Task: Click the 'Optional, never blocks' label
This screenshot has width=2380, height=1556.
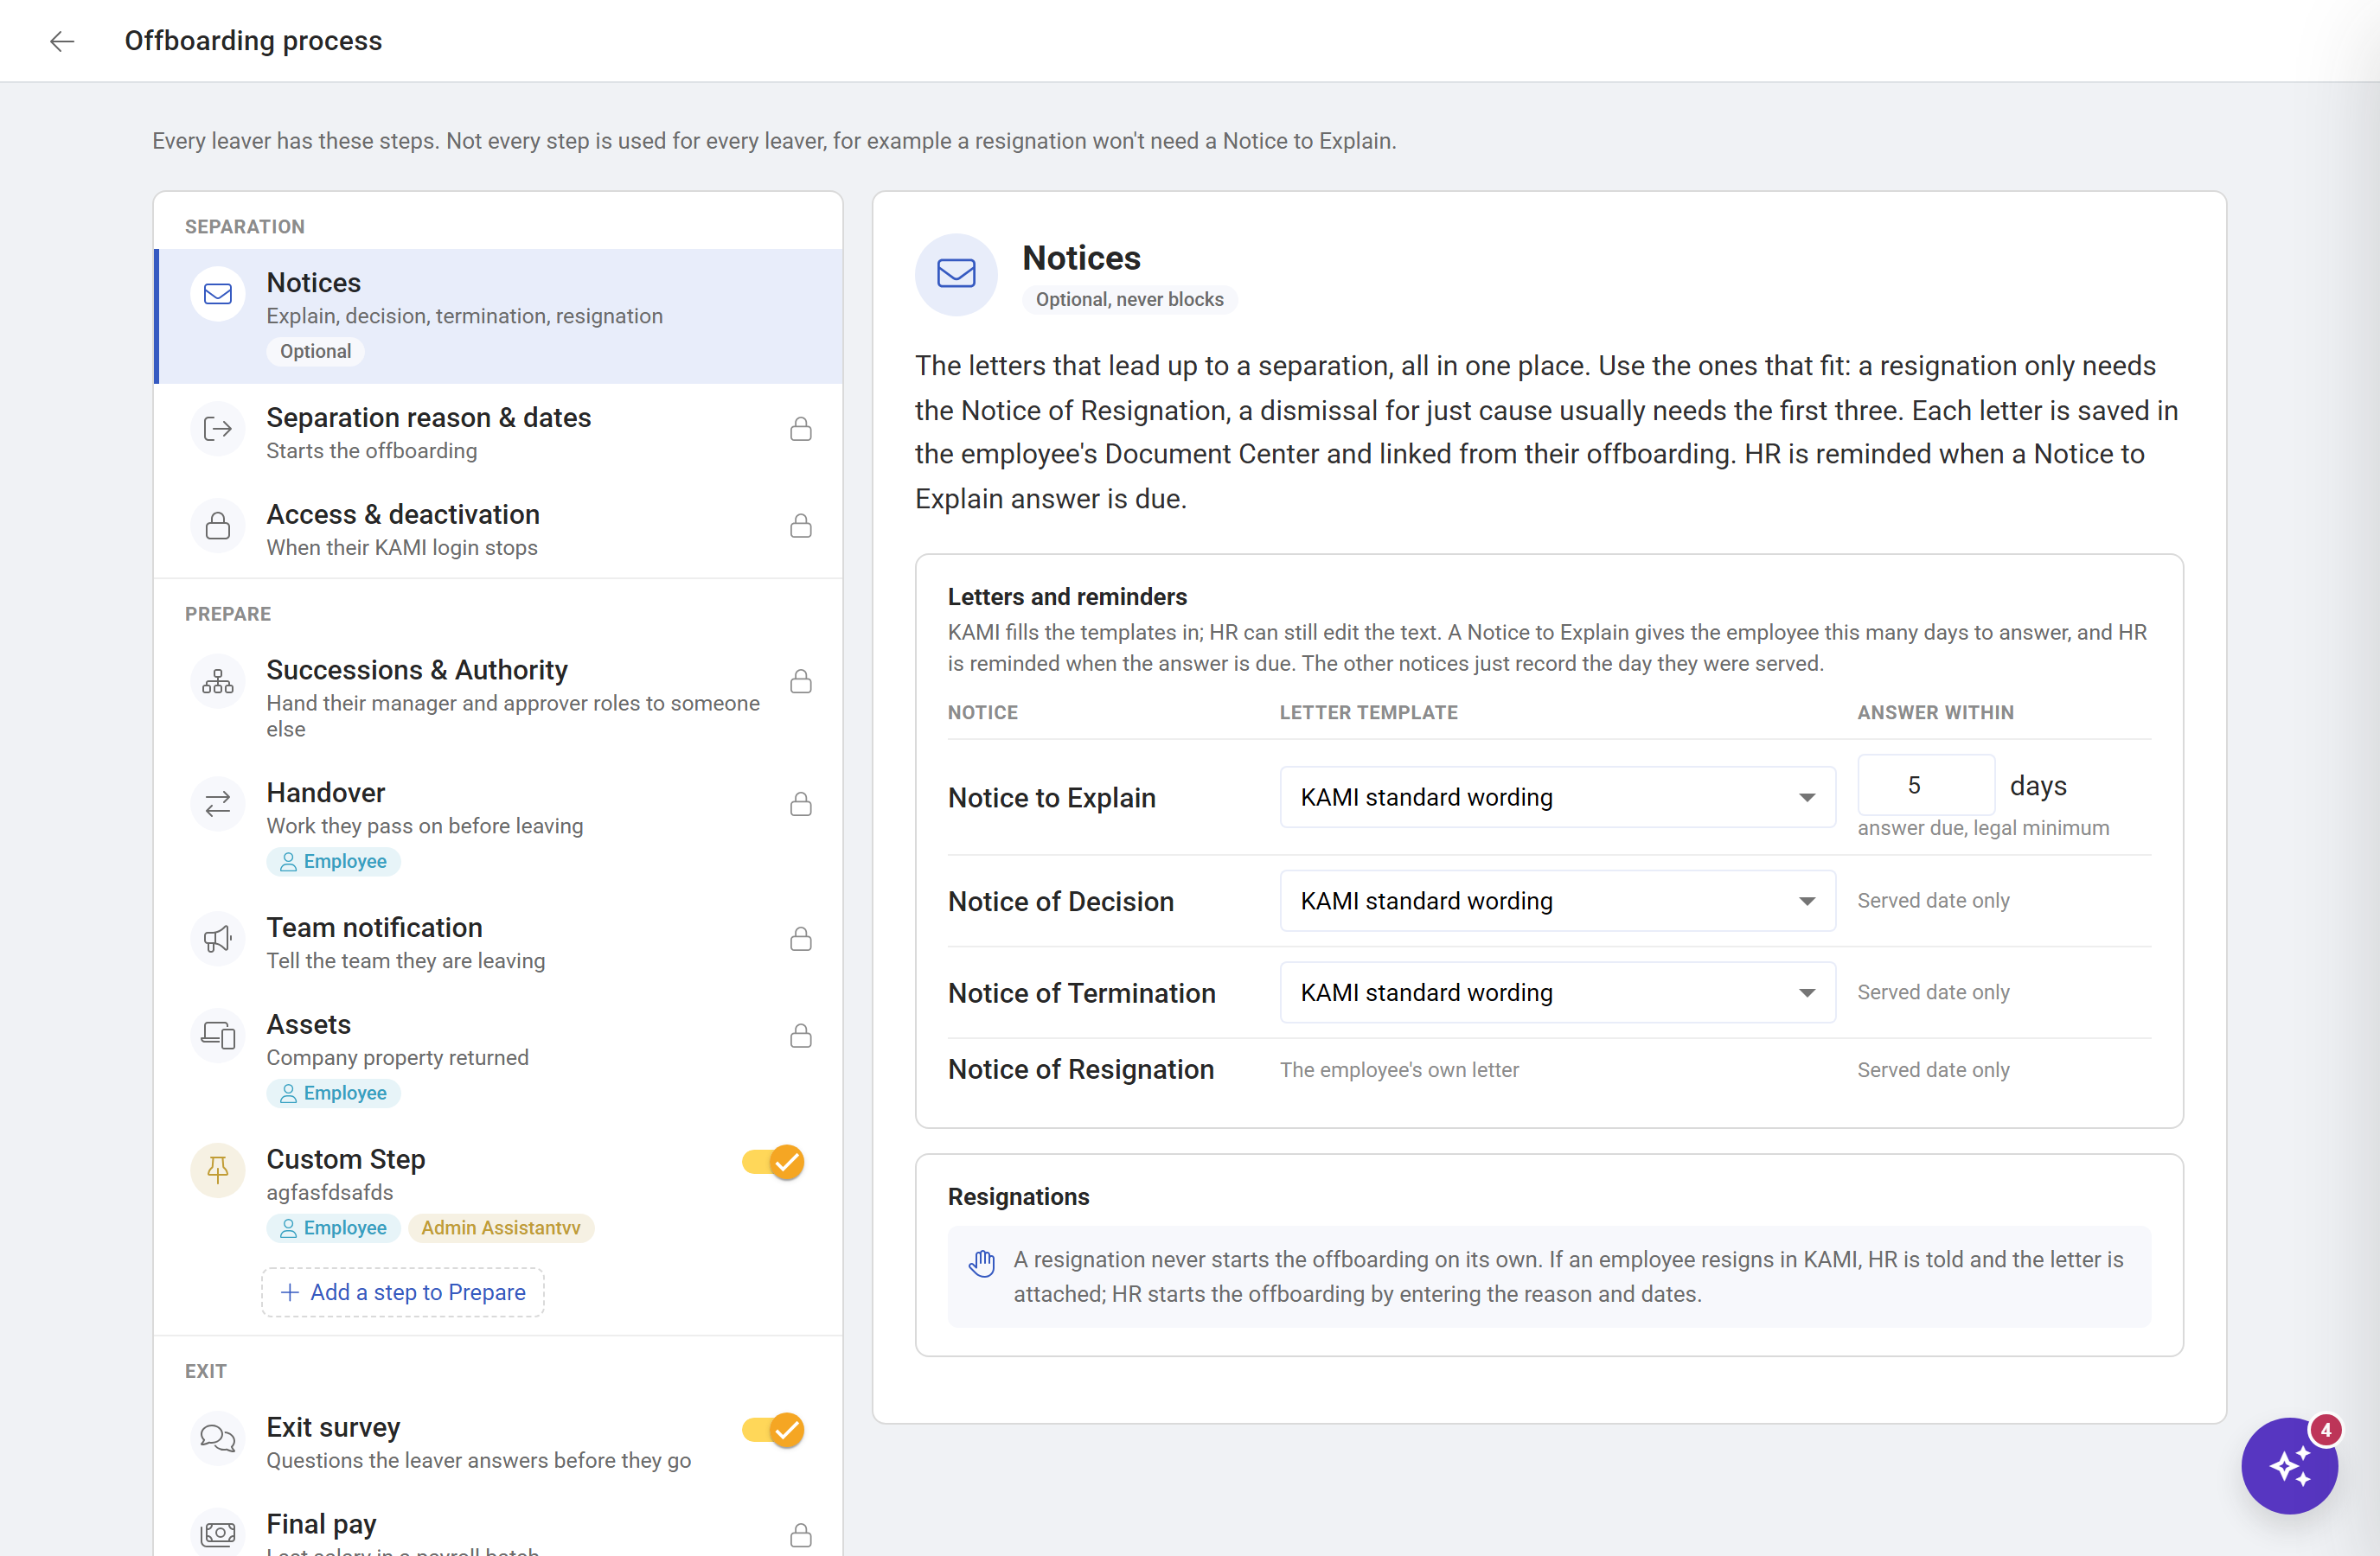Action: (x=1129, y=300)
